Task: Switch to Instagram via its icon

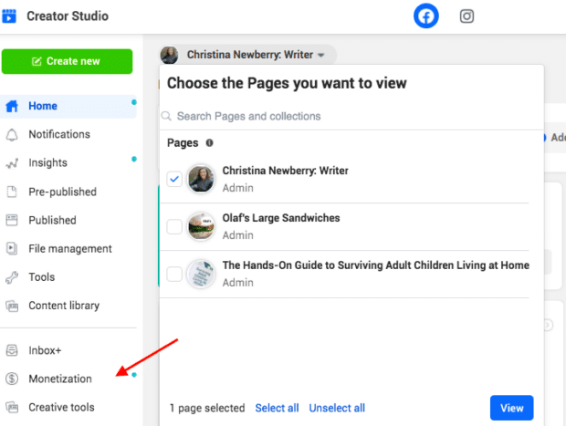Action: [466, 16]
